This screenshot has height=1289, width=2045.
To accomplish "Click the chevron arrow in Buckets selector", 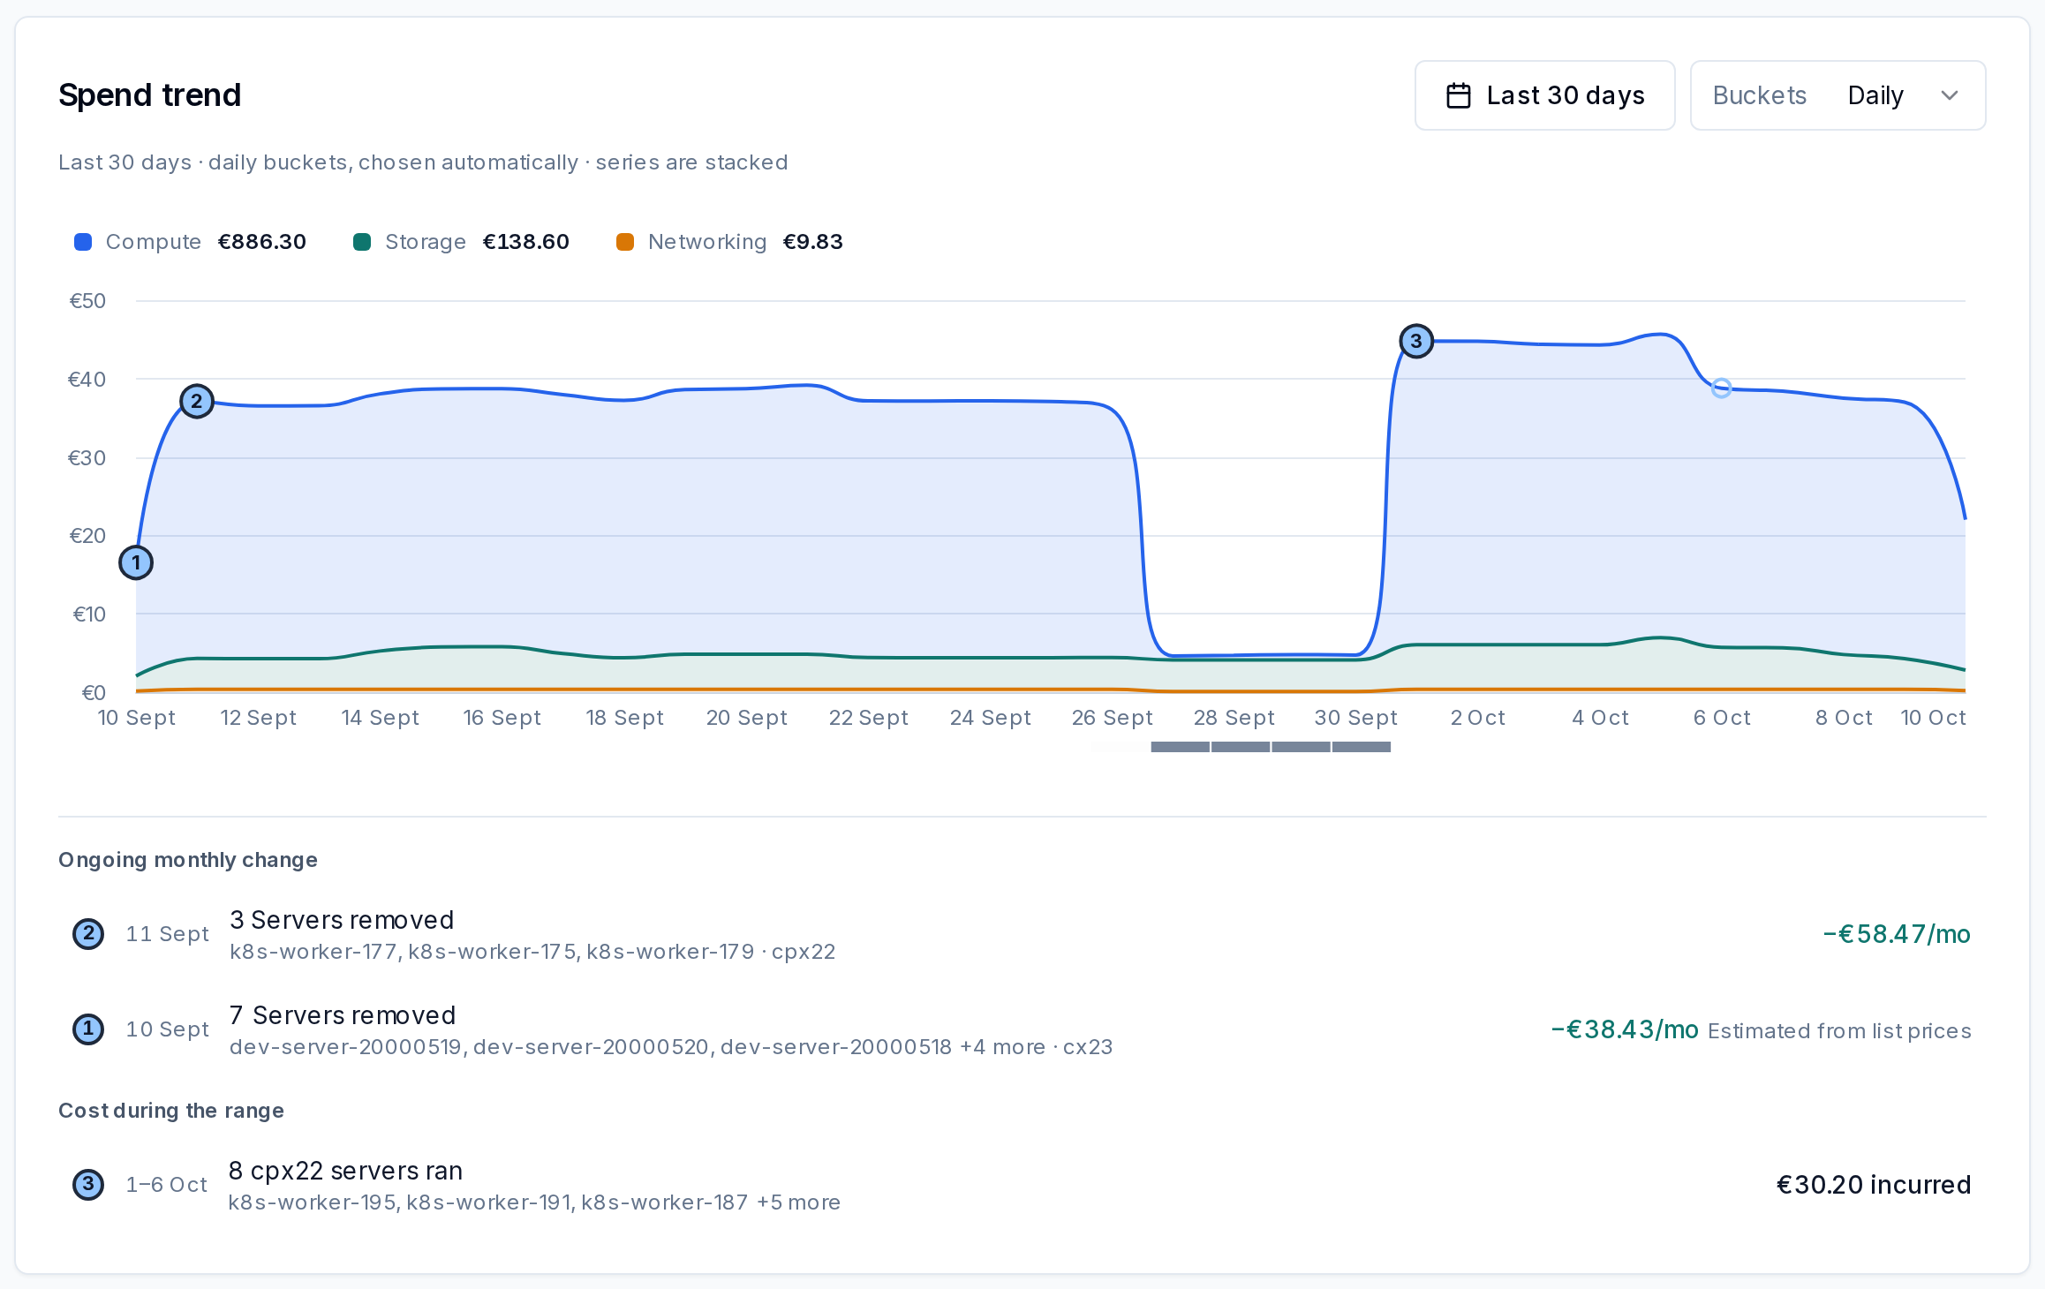I will [1950, 95].
